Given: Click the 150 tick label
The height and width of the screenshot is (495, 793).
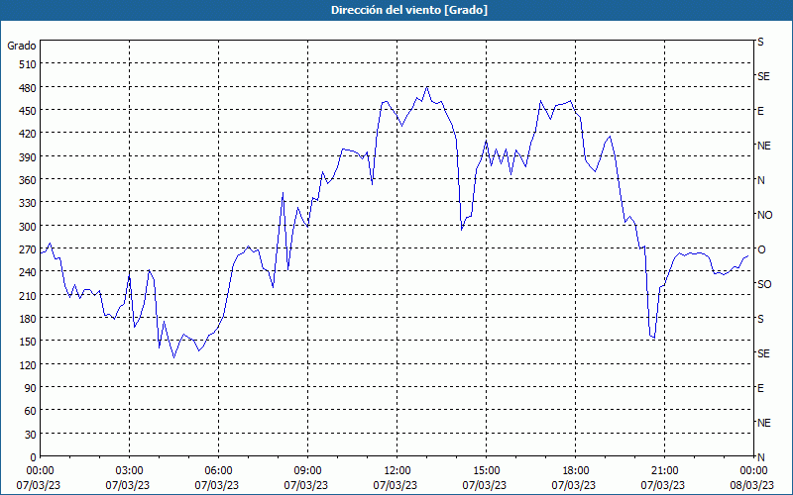Looking at the screenshot, I should (29, 342).
